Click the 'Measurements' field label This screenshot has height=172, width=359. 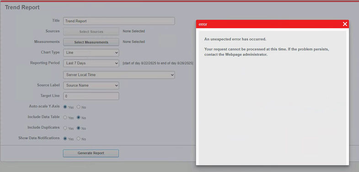point(47,42)
